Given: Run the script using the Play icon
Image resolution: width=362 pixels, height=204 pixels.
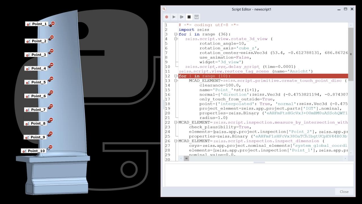Looking at the screenshot, I should tap(174, 17).
